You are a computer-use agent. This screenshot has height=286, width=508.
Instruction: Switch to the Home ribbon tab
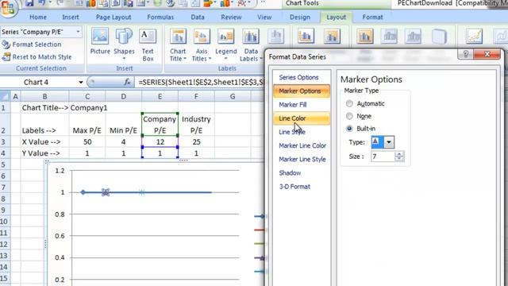click(x=38, y=17)
